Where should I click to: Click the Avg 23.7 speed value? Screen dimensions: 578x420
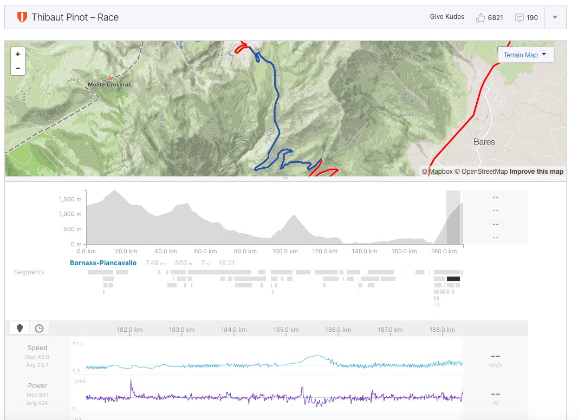point(37,365)
